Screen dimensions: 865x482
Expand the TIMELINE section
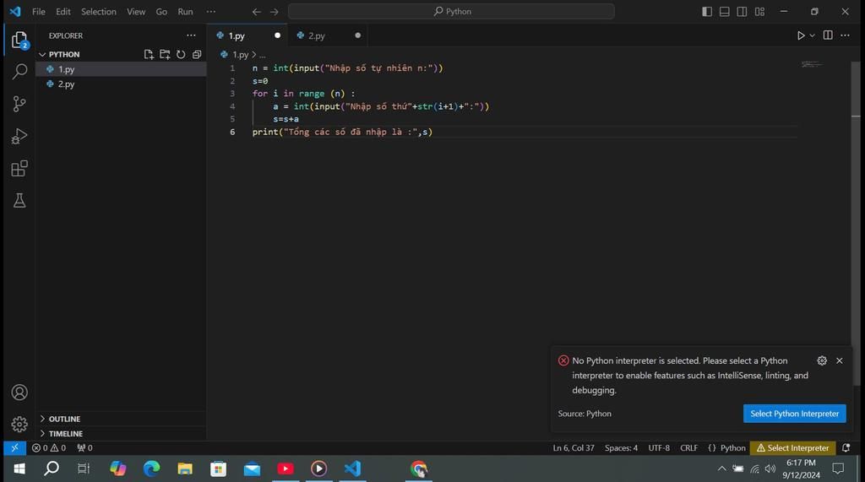pos(65,433)
